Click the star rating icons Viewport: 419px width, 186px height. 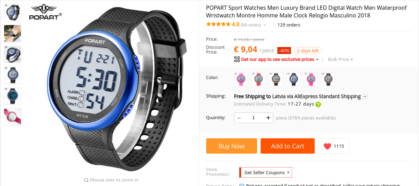coord(218,24)
